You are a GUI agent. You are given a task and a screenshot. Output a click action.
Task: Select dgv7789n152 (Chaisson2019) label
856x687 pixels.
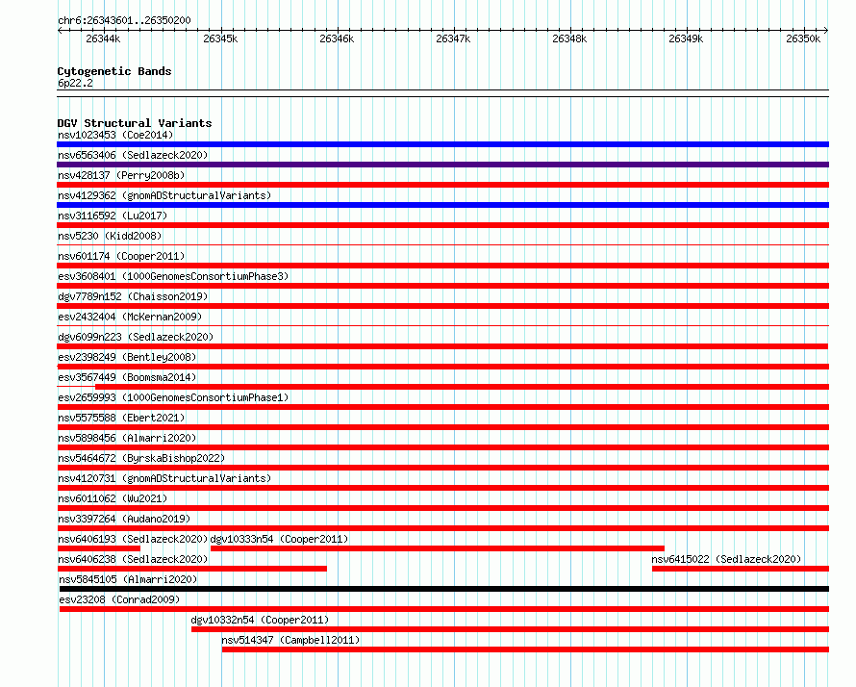click(133, 296)
